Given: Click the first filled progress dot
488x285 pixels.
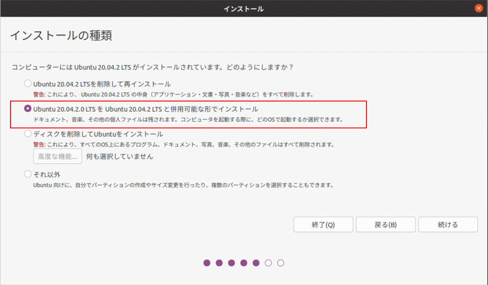Looking at the screenshot, I should click(207, 263).
